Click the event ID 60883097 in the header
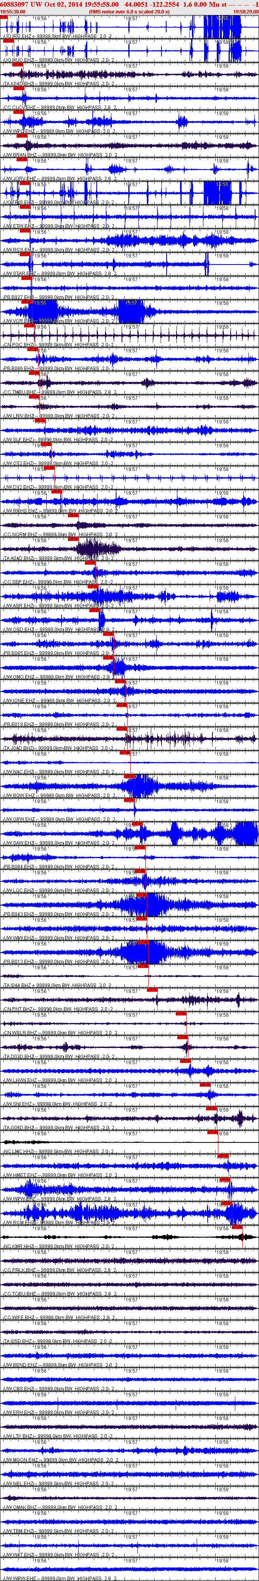 (15, 4)
